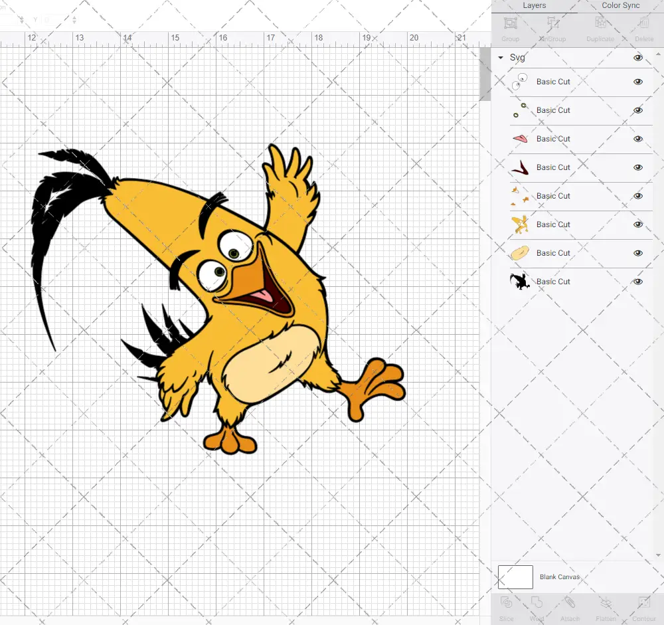
Task: Select the green pupils layer thumbnail
Action: pyautogui.click(x=520, y=110)
